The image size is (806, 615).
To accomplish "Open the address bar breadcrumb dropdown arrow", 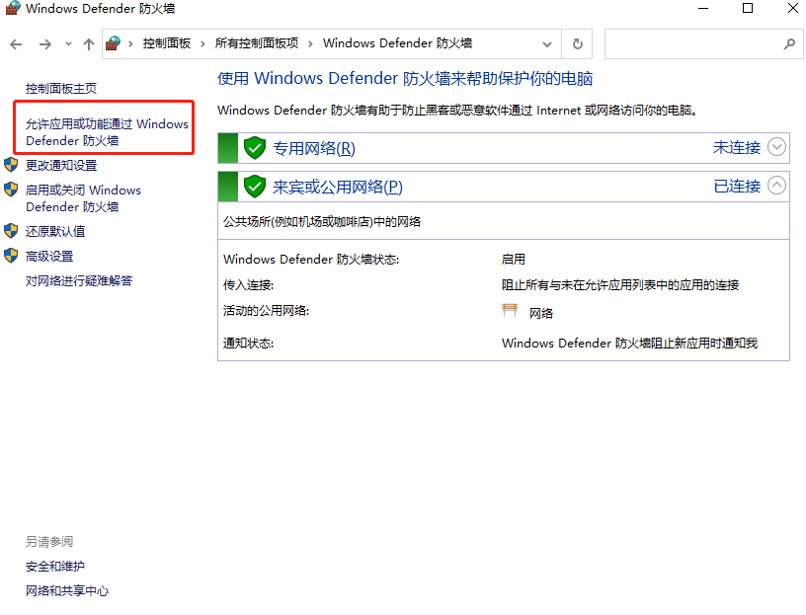I will 546,43.
